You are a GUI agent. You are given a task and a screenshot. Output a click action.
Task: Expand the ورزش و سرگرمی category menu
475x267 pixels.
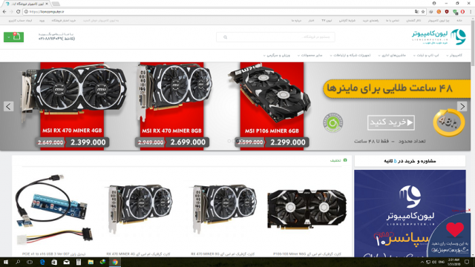coord(277,56)
